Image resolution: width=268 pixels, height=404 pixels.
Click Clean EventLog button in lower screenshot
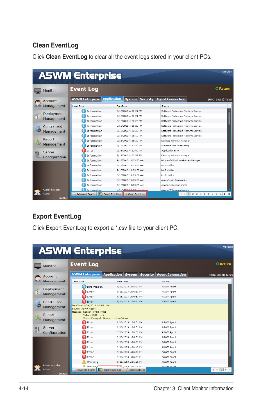(135, 370)
